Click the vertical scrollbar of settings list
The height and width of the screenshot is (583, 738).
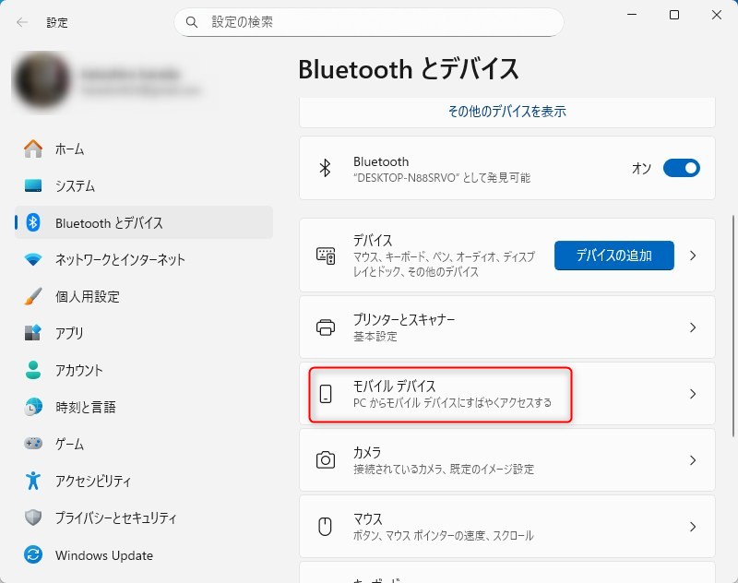click(732, 304)
